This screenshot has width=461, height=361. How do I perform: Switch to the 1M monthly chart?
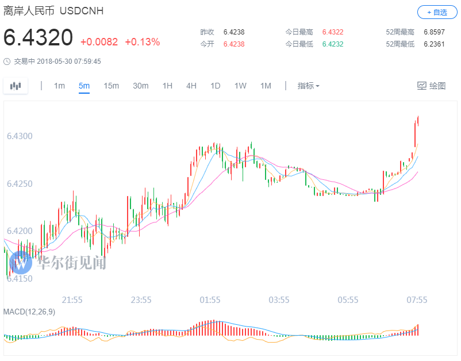click(266, 86)
